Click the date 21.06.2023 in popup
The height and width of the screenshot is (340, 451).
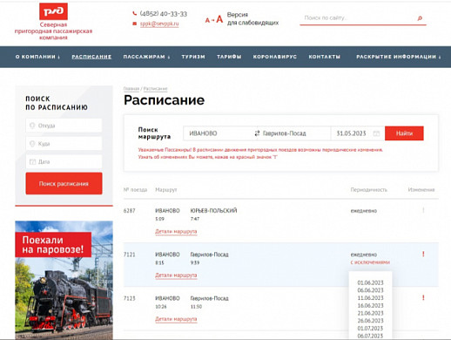(x=370, y=313)
